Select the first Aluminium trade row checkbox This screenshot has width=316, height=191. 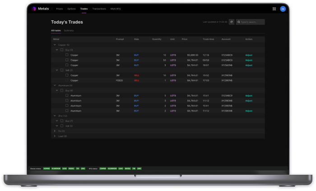[67, 95]
